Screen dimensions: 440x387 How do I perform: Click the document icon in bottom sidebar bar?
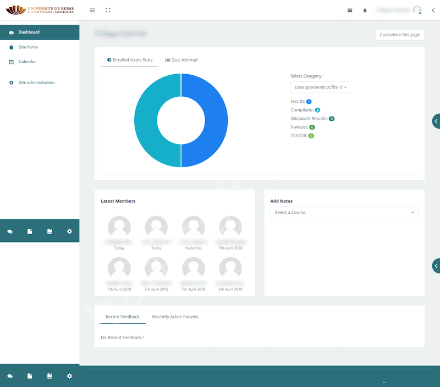pos(30,376)
